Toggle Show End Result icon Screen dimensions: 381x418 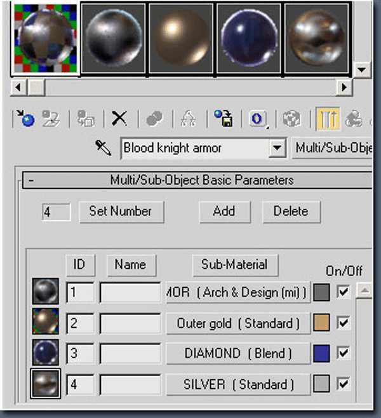328,118
